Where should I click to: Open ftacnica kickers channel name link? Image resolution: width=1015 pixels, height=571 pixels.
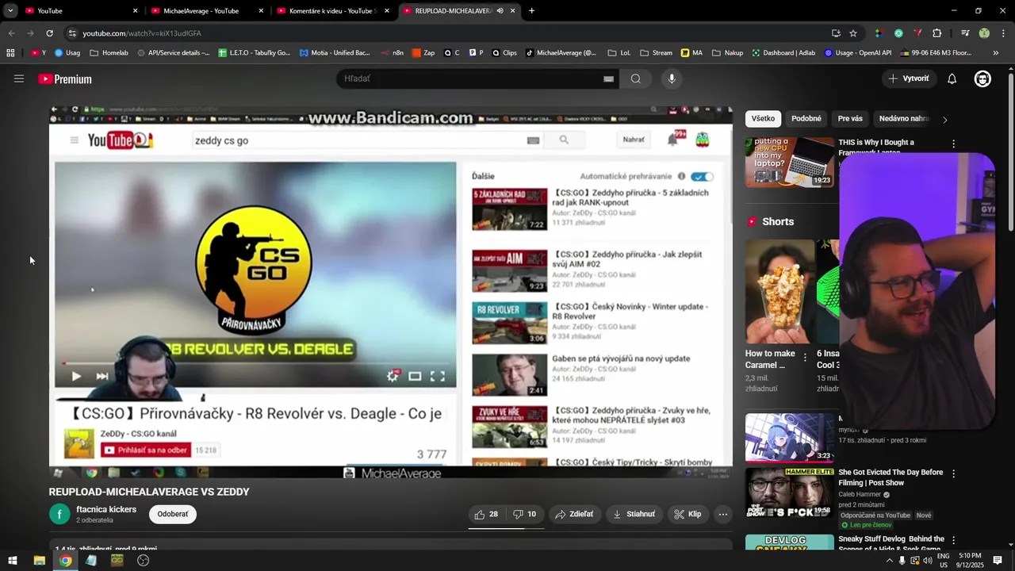[106, 509]
